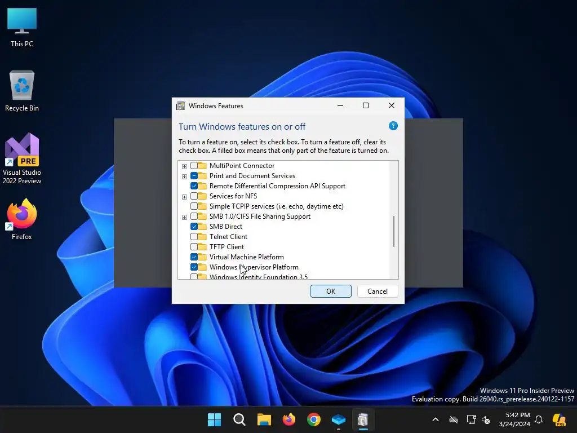Uncheck the SMB Direct checkbox
Screen dimensions: 577x433
coord(194,227)
